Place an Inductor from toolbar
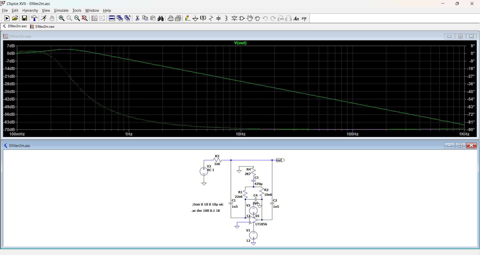The width and height of the screenshot is (480, 255). pos(226,18)
